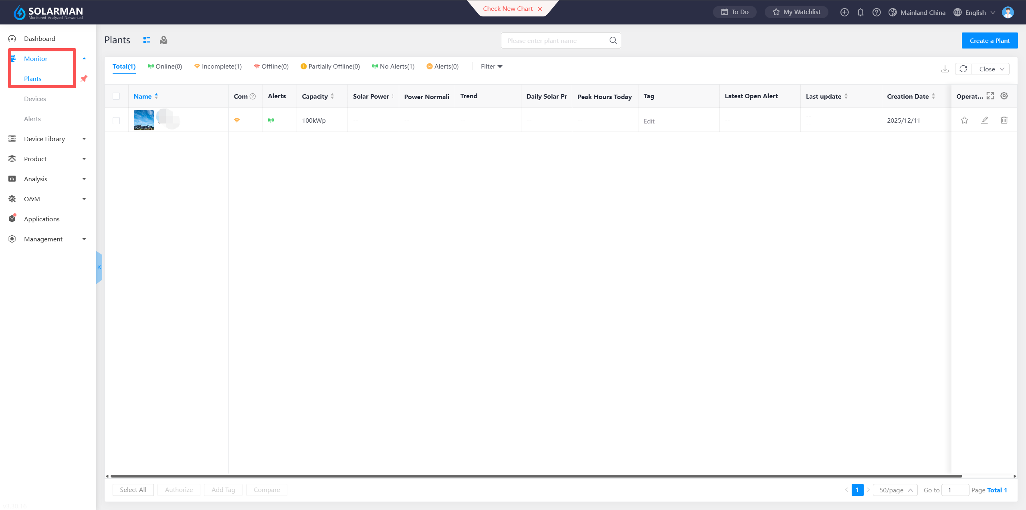Toggle the header select-all checkbox
Viewport: 1026px width, 510px height.
point(116,96)
